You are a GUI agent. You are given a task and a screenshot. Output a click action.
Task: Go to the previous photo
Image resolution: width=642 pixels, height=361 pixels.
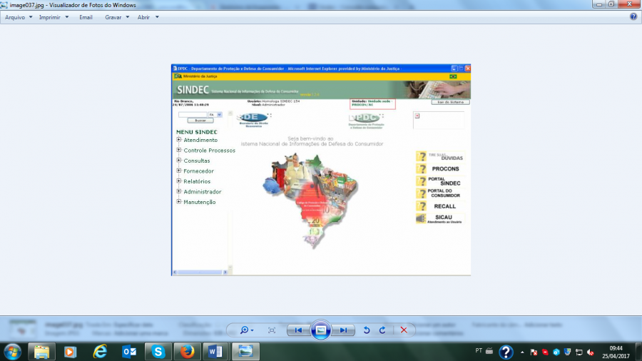click(298, 330)
